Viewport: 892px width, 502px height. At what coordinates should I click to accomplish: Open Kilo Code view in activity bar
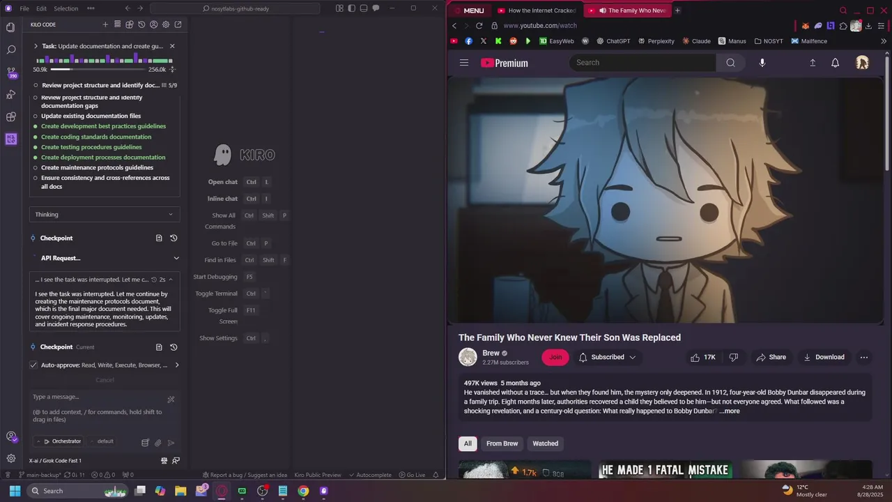[10, 139]
